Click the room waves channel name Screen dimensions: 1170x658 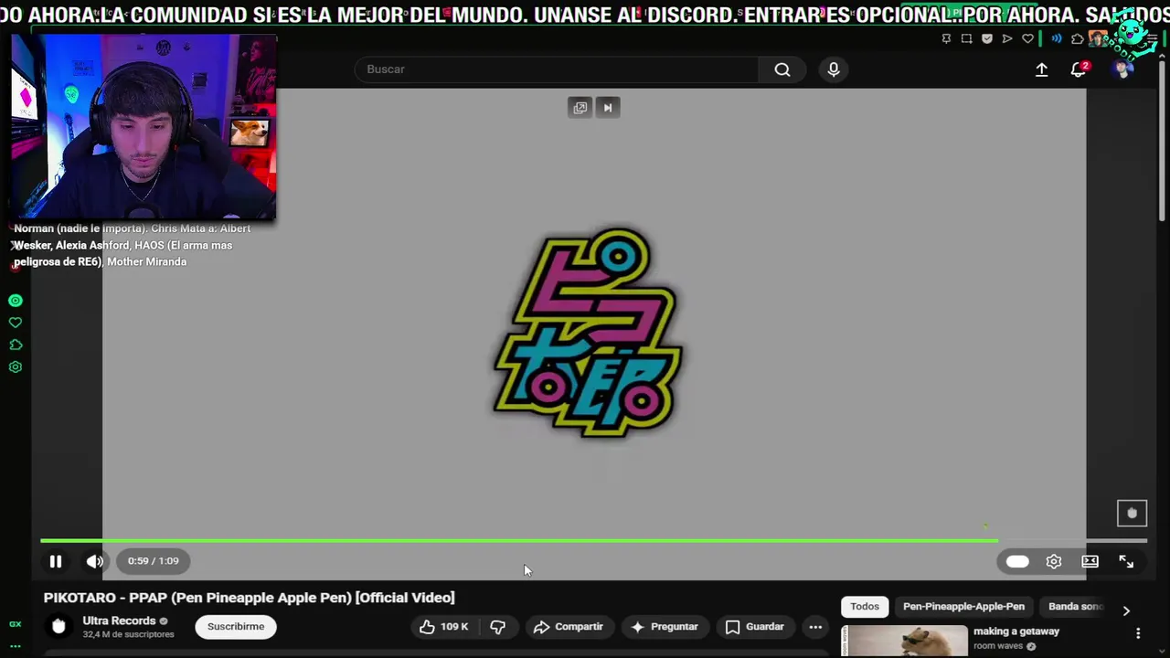tap(998, 646)
